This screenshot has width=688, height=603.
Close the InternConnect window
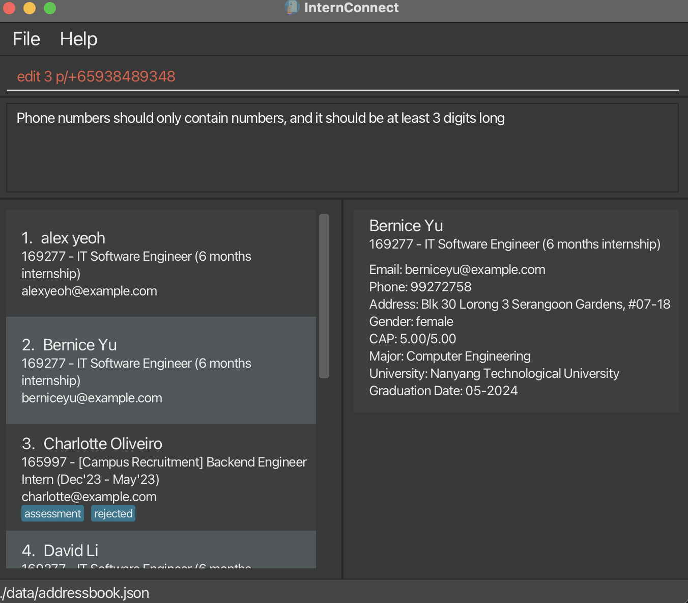tap(9, 8)
